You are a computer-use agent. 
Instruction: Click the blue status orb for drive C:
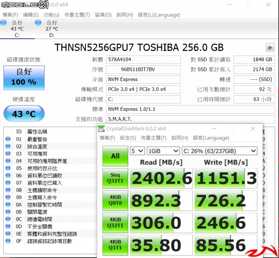(3, 22)
